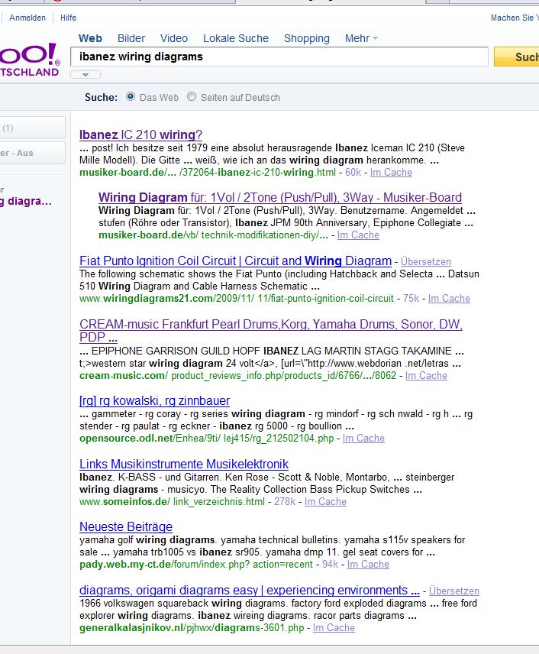Click the sidebar box labeled '(1)'
The height and width of the screenshot is (654, 539).
coord(33,128)
